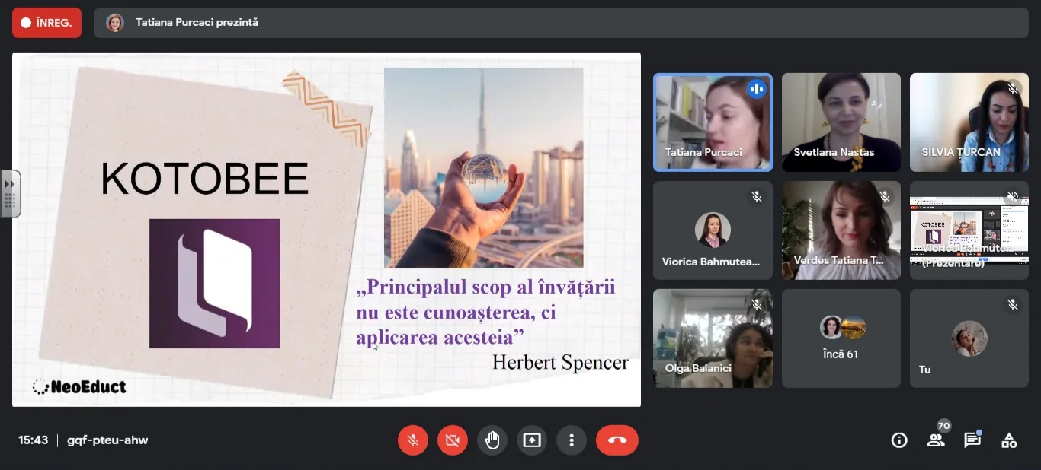
Task: Click the present screen icon
Action: (x=532, y=440)
